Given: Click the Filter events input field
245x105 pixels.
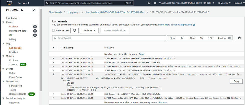Looking at the screenshot, I should (109, 38).
